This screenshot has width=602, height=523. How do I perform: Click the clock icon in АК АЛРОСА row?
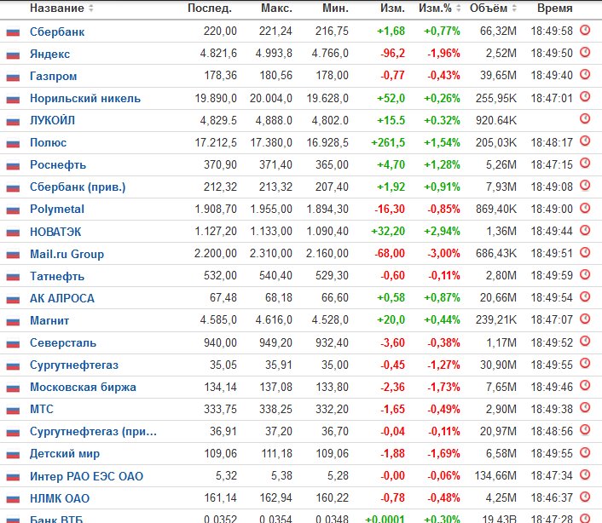585,296
